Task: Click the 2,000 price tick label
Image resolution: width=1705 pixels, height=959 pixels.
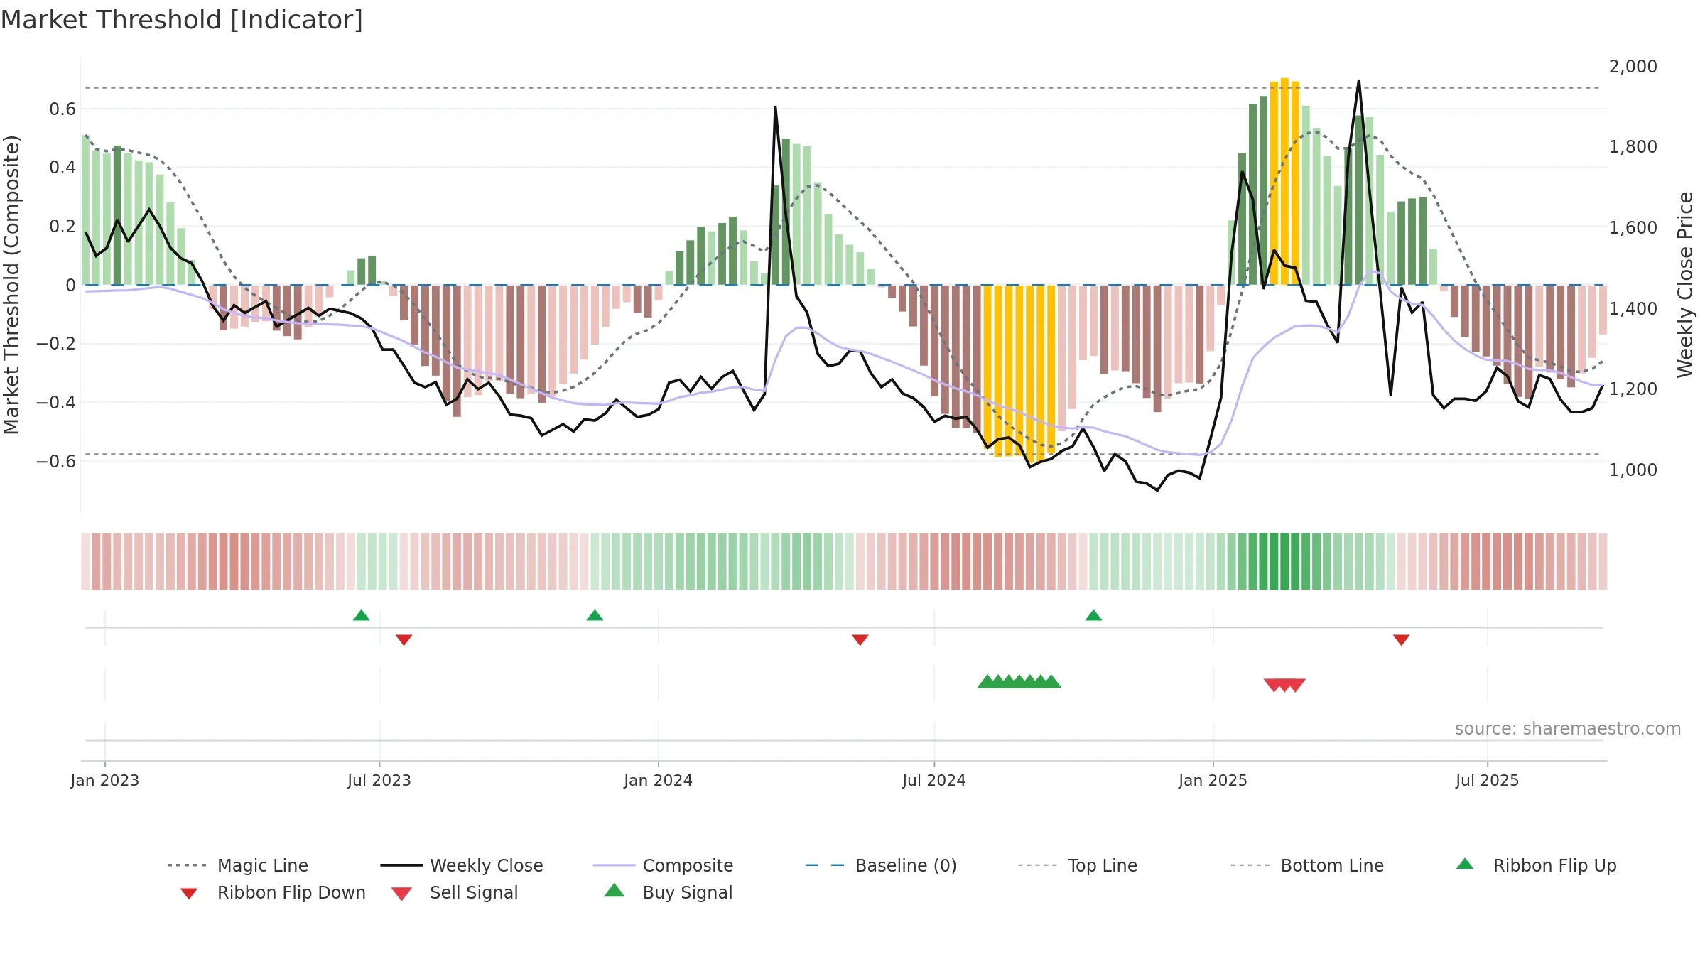Action: tap(1633, 67)
